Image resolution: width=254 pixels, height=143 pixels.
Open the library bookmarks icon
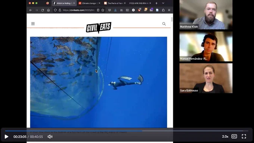click(x=121, y=10)
